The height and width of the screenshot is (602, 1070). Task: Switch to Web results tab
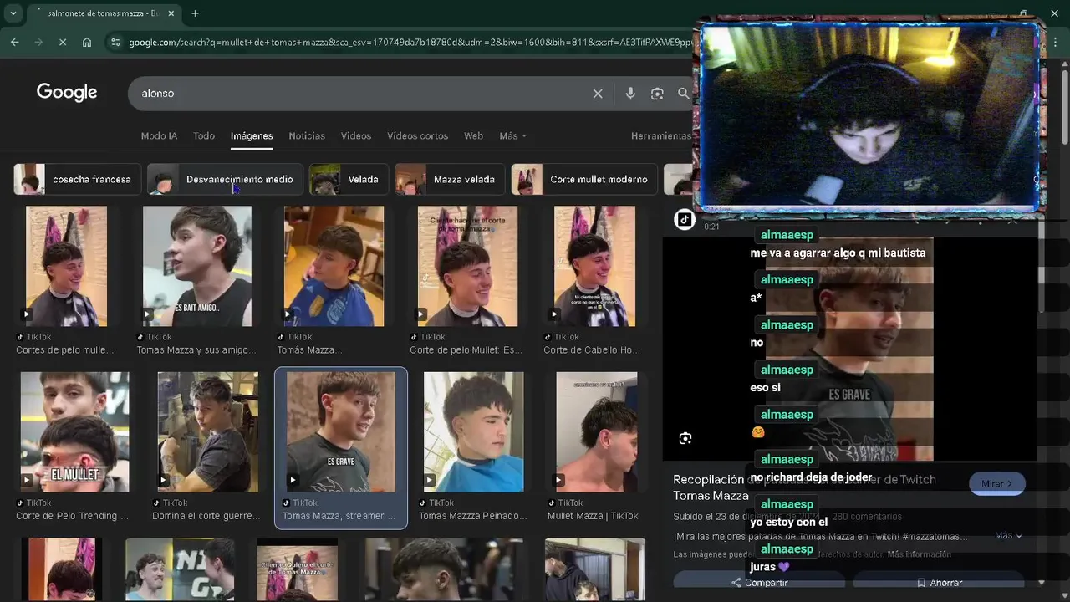click(473, 135)
